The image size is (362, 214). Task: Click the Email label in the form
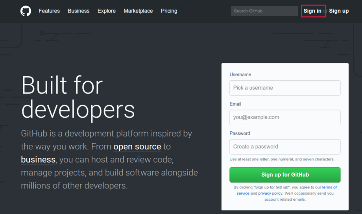click(235, 104)
